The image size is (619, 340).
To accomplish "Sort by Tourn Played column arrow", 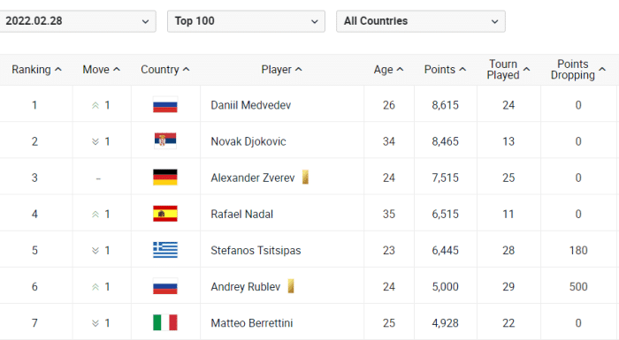I will point(526,70).
